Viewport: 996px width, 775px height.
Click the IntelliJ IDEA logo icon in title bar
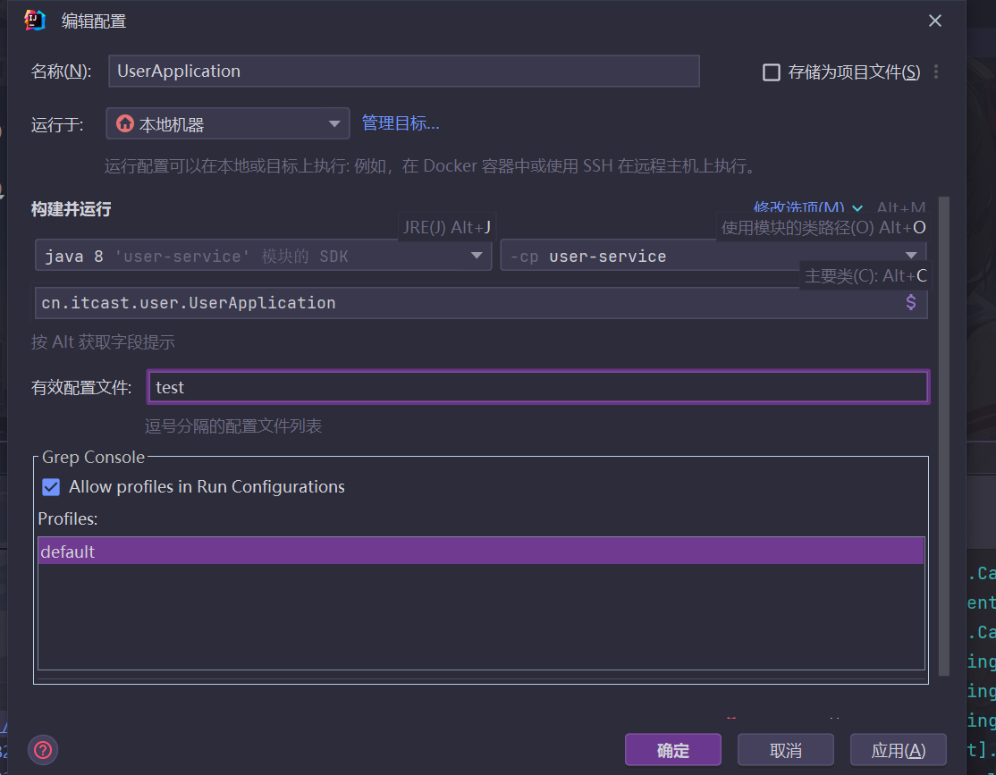tap(35, 21)
